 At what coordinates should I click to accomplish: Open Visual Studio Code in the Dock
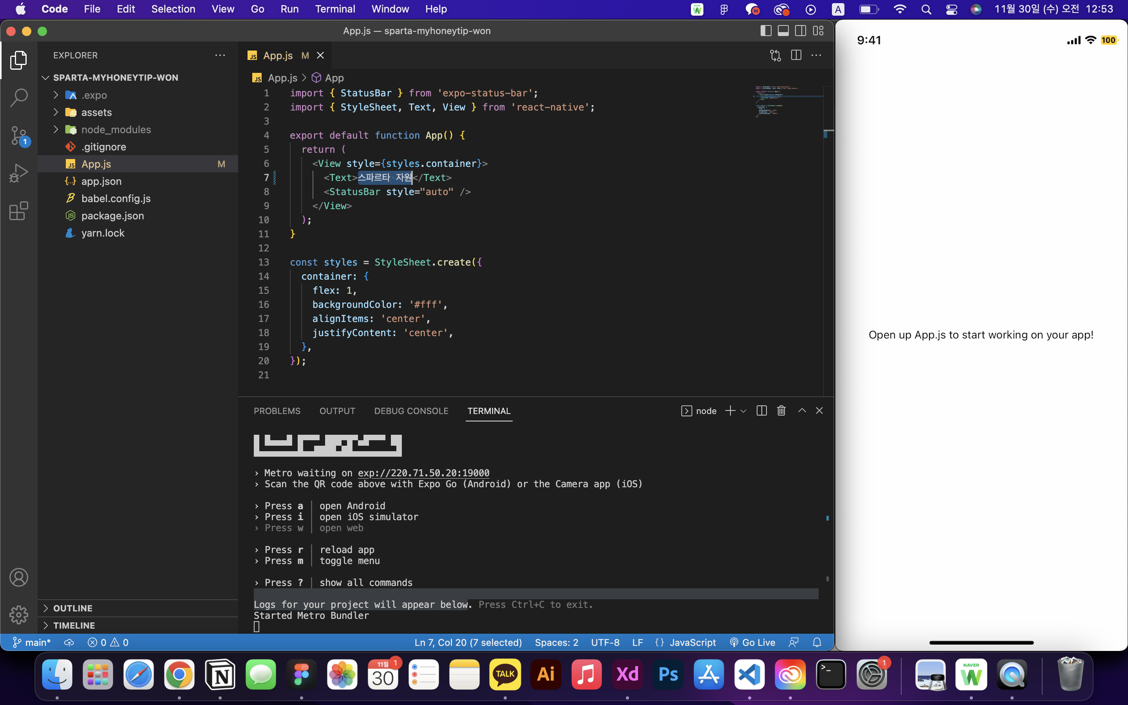pos(750,674)
